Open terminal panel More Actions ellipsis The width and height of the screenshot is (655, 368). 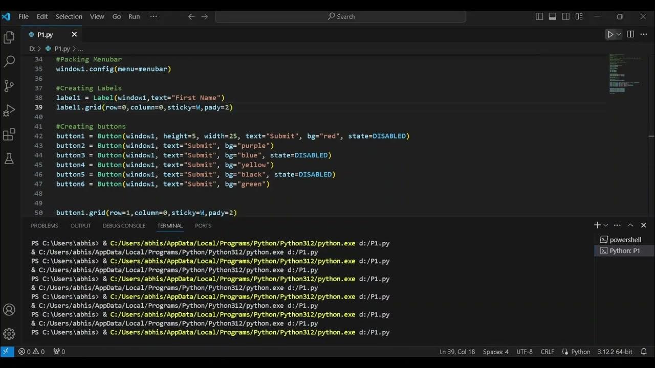tap(617, 225)
